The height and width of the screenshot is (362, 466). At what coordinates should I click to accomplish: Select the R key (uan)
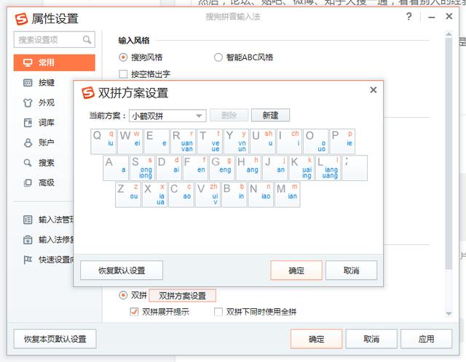[183, 141]
